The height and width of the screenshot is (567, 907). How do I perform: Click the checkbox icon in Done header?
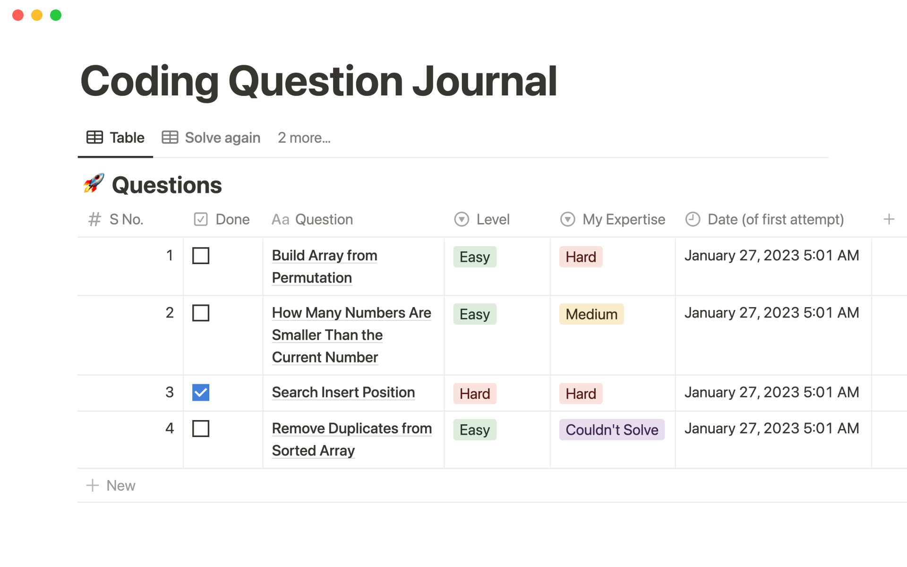pyautogui.click(x=201, y=219)
